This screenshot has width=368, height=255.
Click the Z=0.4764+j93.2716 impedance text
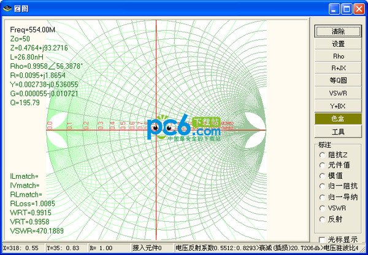pos(39,48)
